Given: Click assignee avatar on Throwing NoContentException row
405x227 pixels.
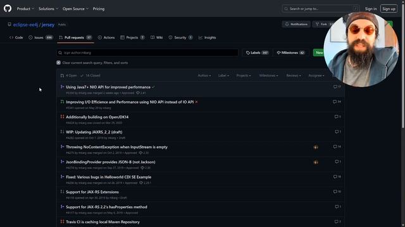Looking at the screenshot, I should [x=316, y=147].
